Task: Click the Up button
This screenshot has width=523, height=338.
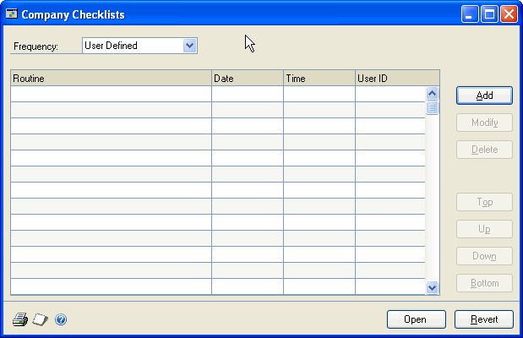Action: click(484, 229)
